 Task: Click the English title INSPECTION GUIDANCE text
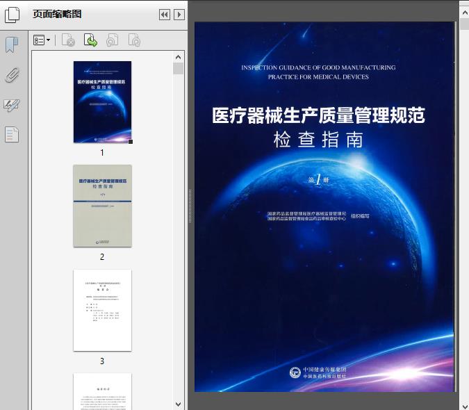318,72
